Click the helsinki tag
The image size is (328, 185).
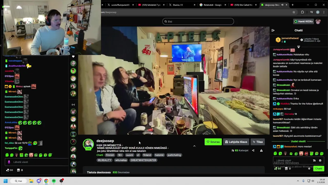tap(159, 155)
